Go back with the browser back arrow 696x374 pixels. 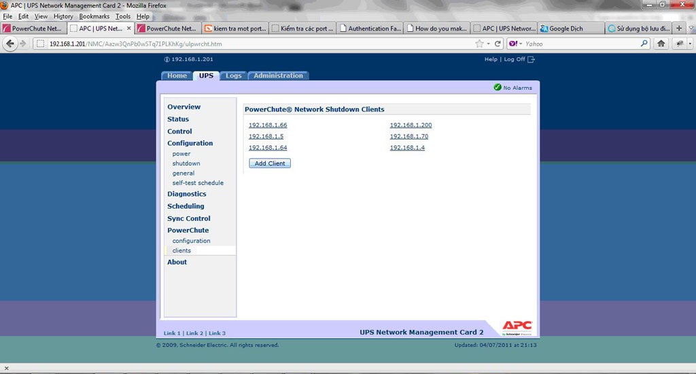pyautogui.click(x=10, y=44)
